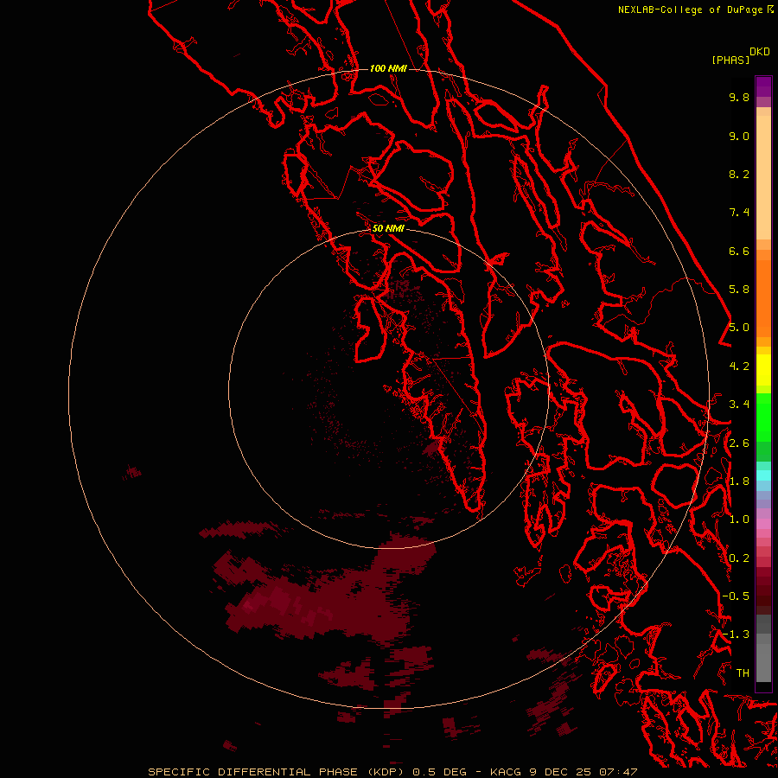This screenshot has width=778, height=778.
Task: Click the 6.6 value on the color scale
Action: coord(739,251)
